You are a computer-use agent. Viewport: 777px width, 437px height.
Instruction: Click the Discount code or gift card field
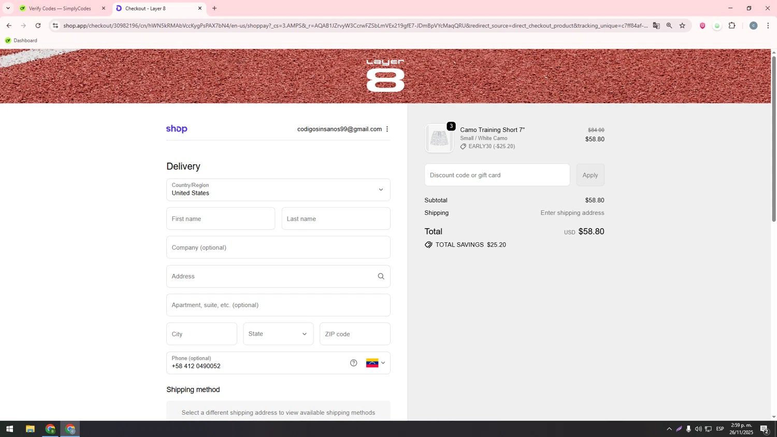point(497,175)
